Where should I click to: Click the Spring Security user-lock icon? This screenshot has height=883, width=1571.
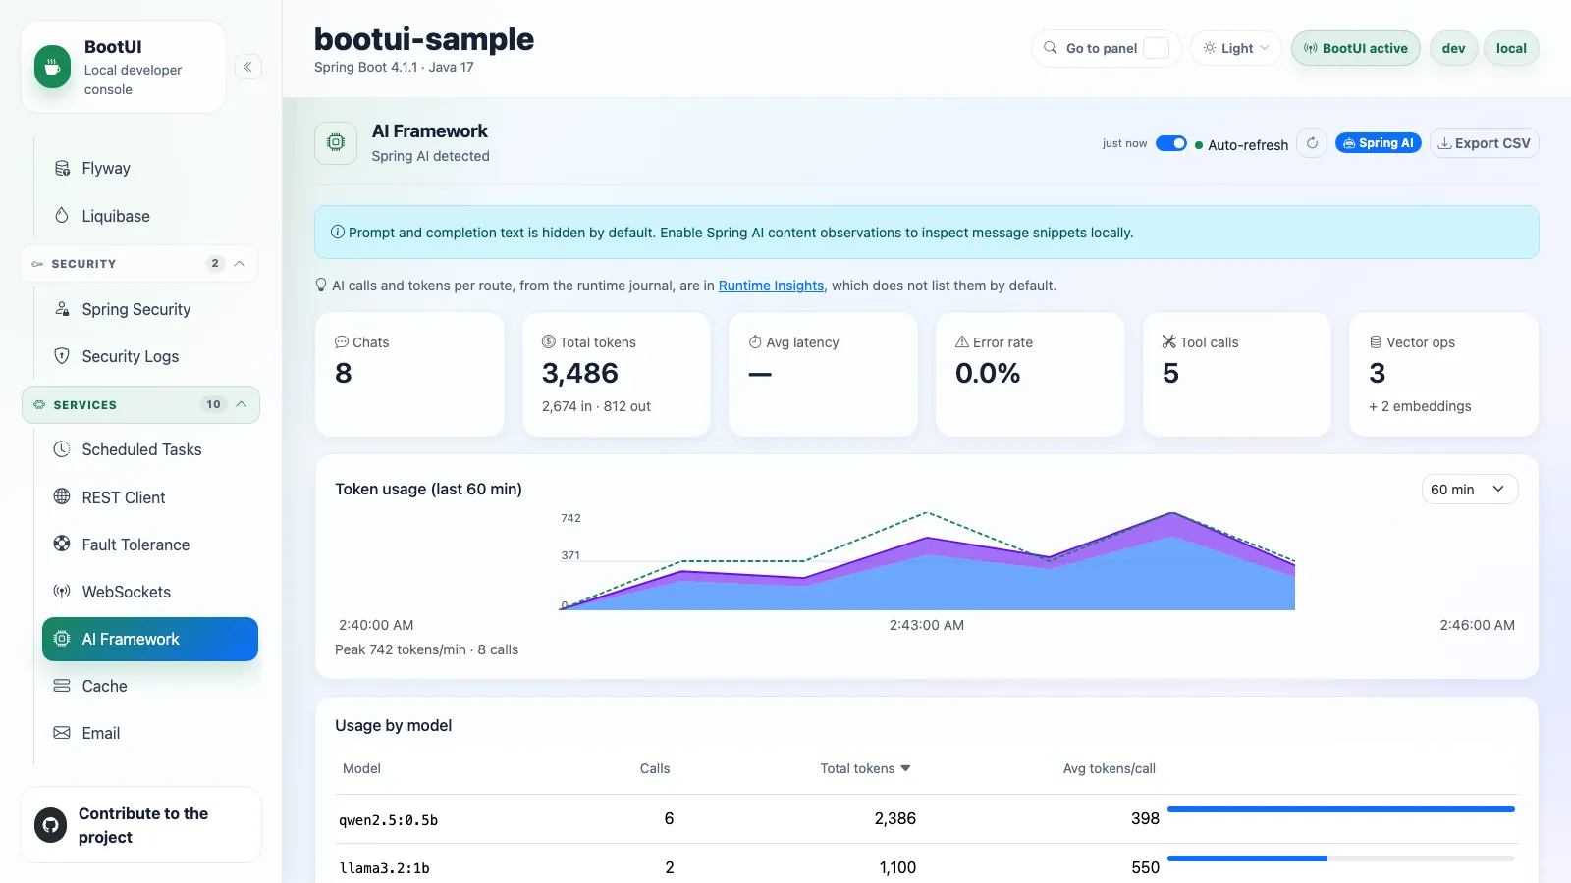[x=62, y=309]
